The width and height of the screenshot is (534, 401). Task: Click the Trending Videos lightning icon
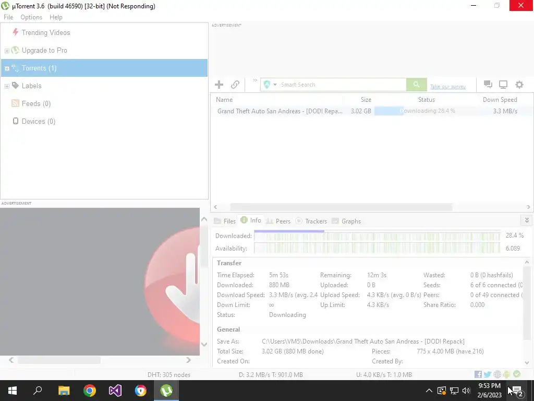click(15, 32)
